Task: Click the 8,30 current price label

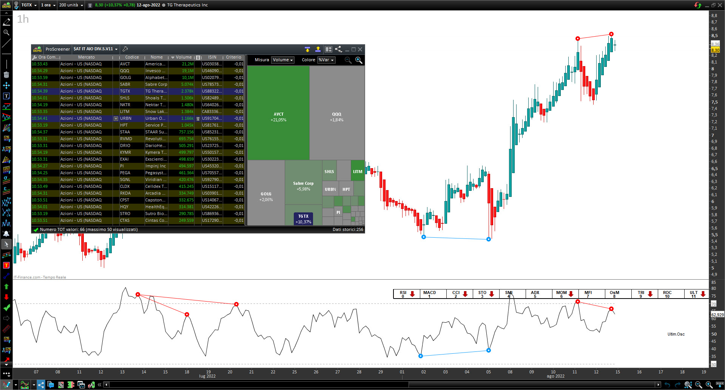Action: click(715, 50)
